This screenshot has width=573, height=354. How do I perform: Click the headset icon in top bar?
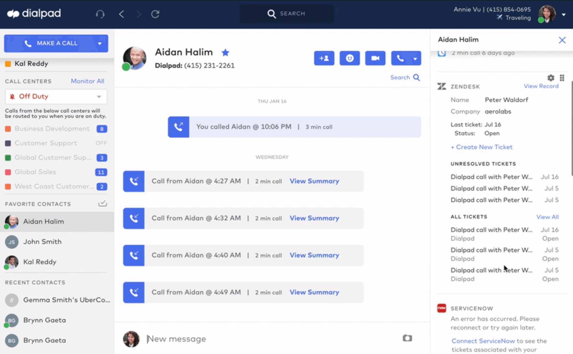coord(100,14)
